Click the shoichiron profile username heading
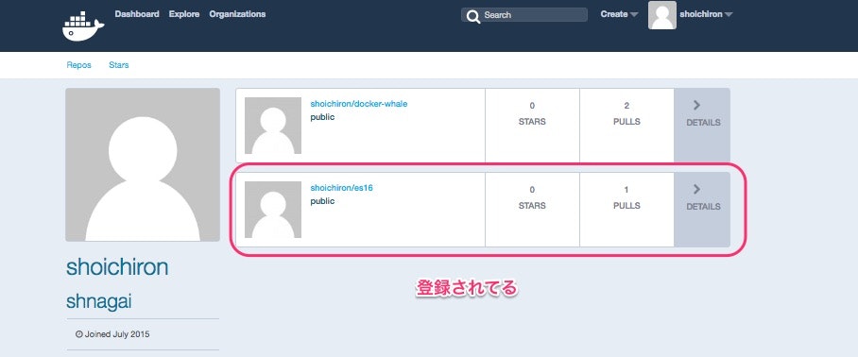Image resolution: width=858 pixels, height=357 pixels. click(x=117, y=267)
